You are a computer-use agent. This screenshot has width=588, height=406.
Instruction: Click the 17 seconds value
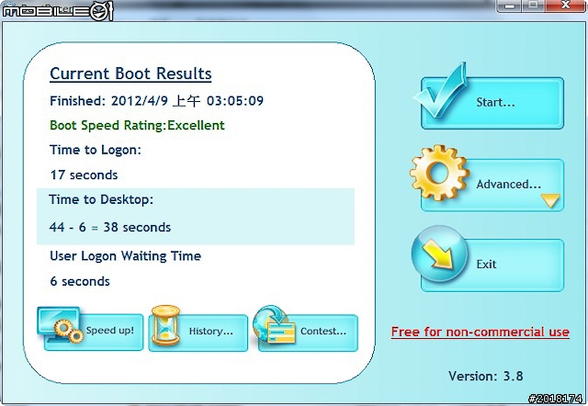84,175
